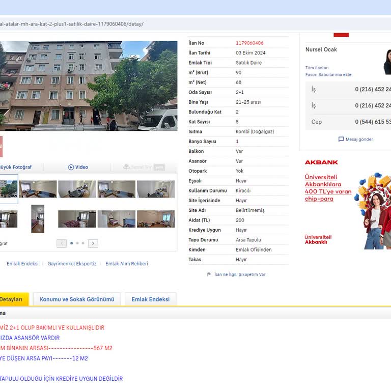The height and width of the screenshot is (391, 391).
Task: Go to previous thumbnail page arrow
Action: [62, 243]
